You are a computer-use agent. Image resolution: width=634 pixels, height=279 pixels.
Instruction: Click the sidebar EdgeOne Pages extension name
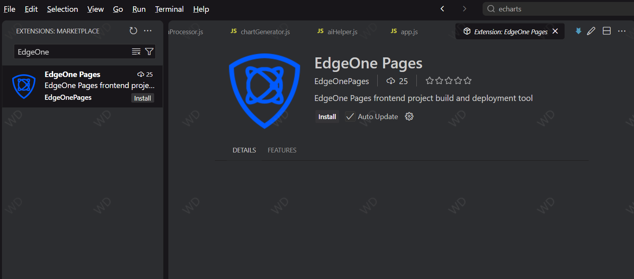73,74
